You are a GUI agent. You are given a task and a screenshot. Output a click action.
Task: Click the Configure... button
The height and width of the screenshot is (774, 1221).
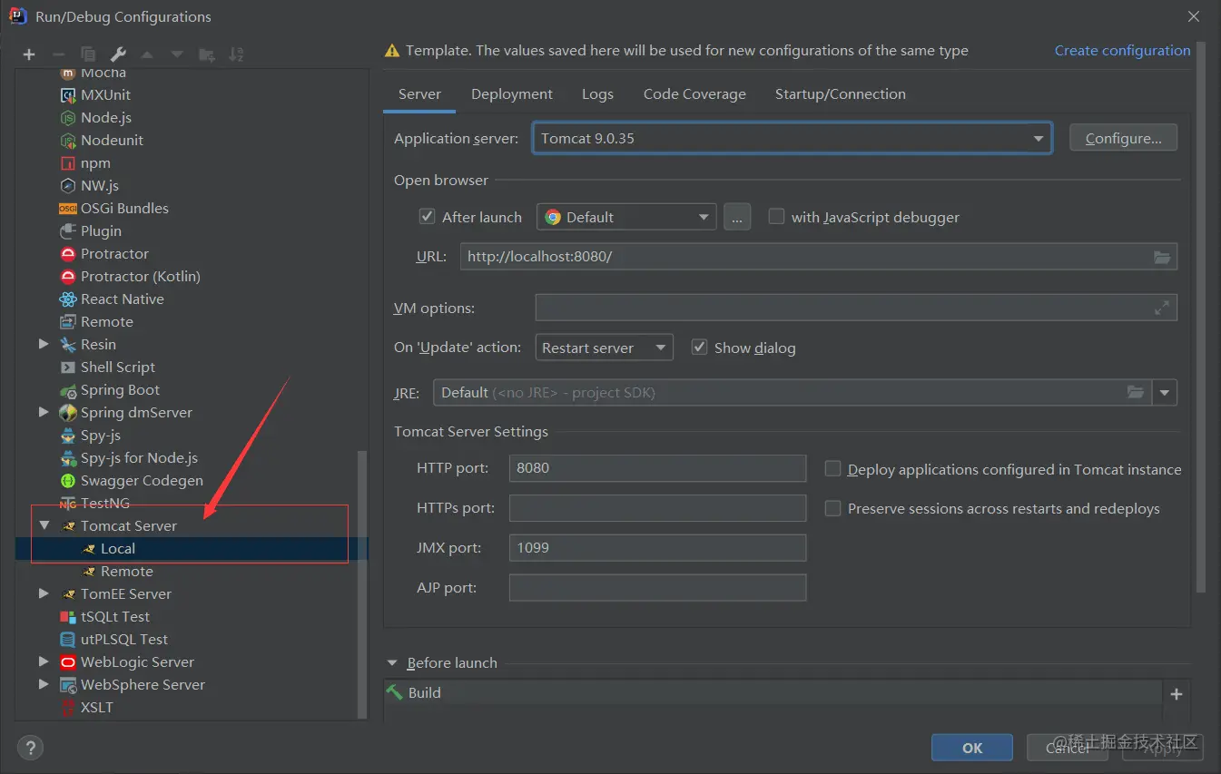(x=1123, y=139)
